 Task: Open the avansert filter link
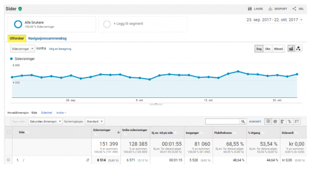click(255, 121)
